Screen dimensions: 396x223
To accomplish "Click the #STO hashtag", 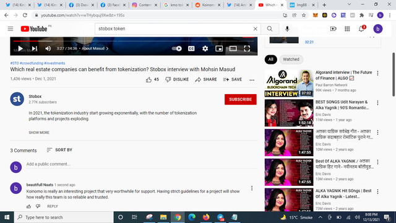I will pos(14,63).
